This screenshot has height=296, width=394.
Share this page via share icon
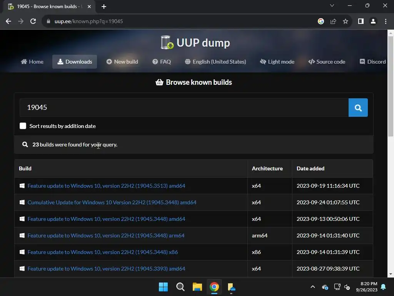pyautogui.click(x=333, y=22)
